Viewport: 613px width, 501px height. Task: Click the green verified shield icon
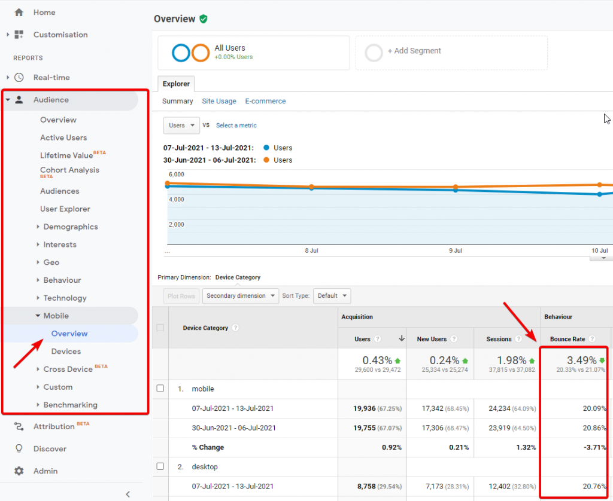pos(204,19)
